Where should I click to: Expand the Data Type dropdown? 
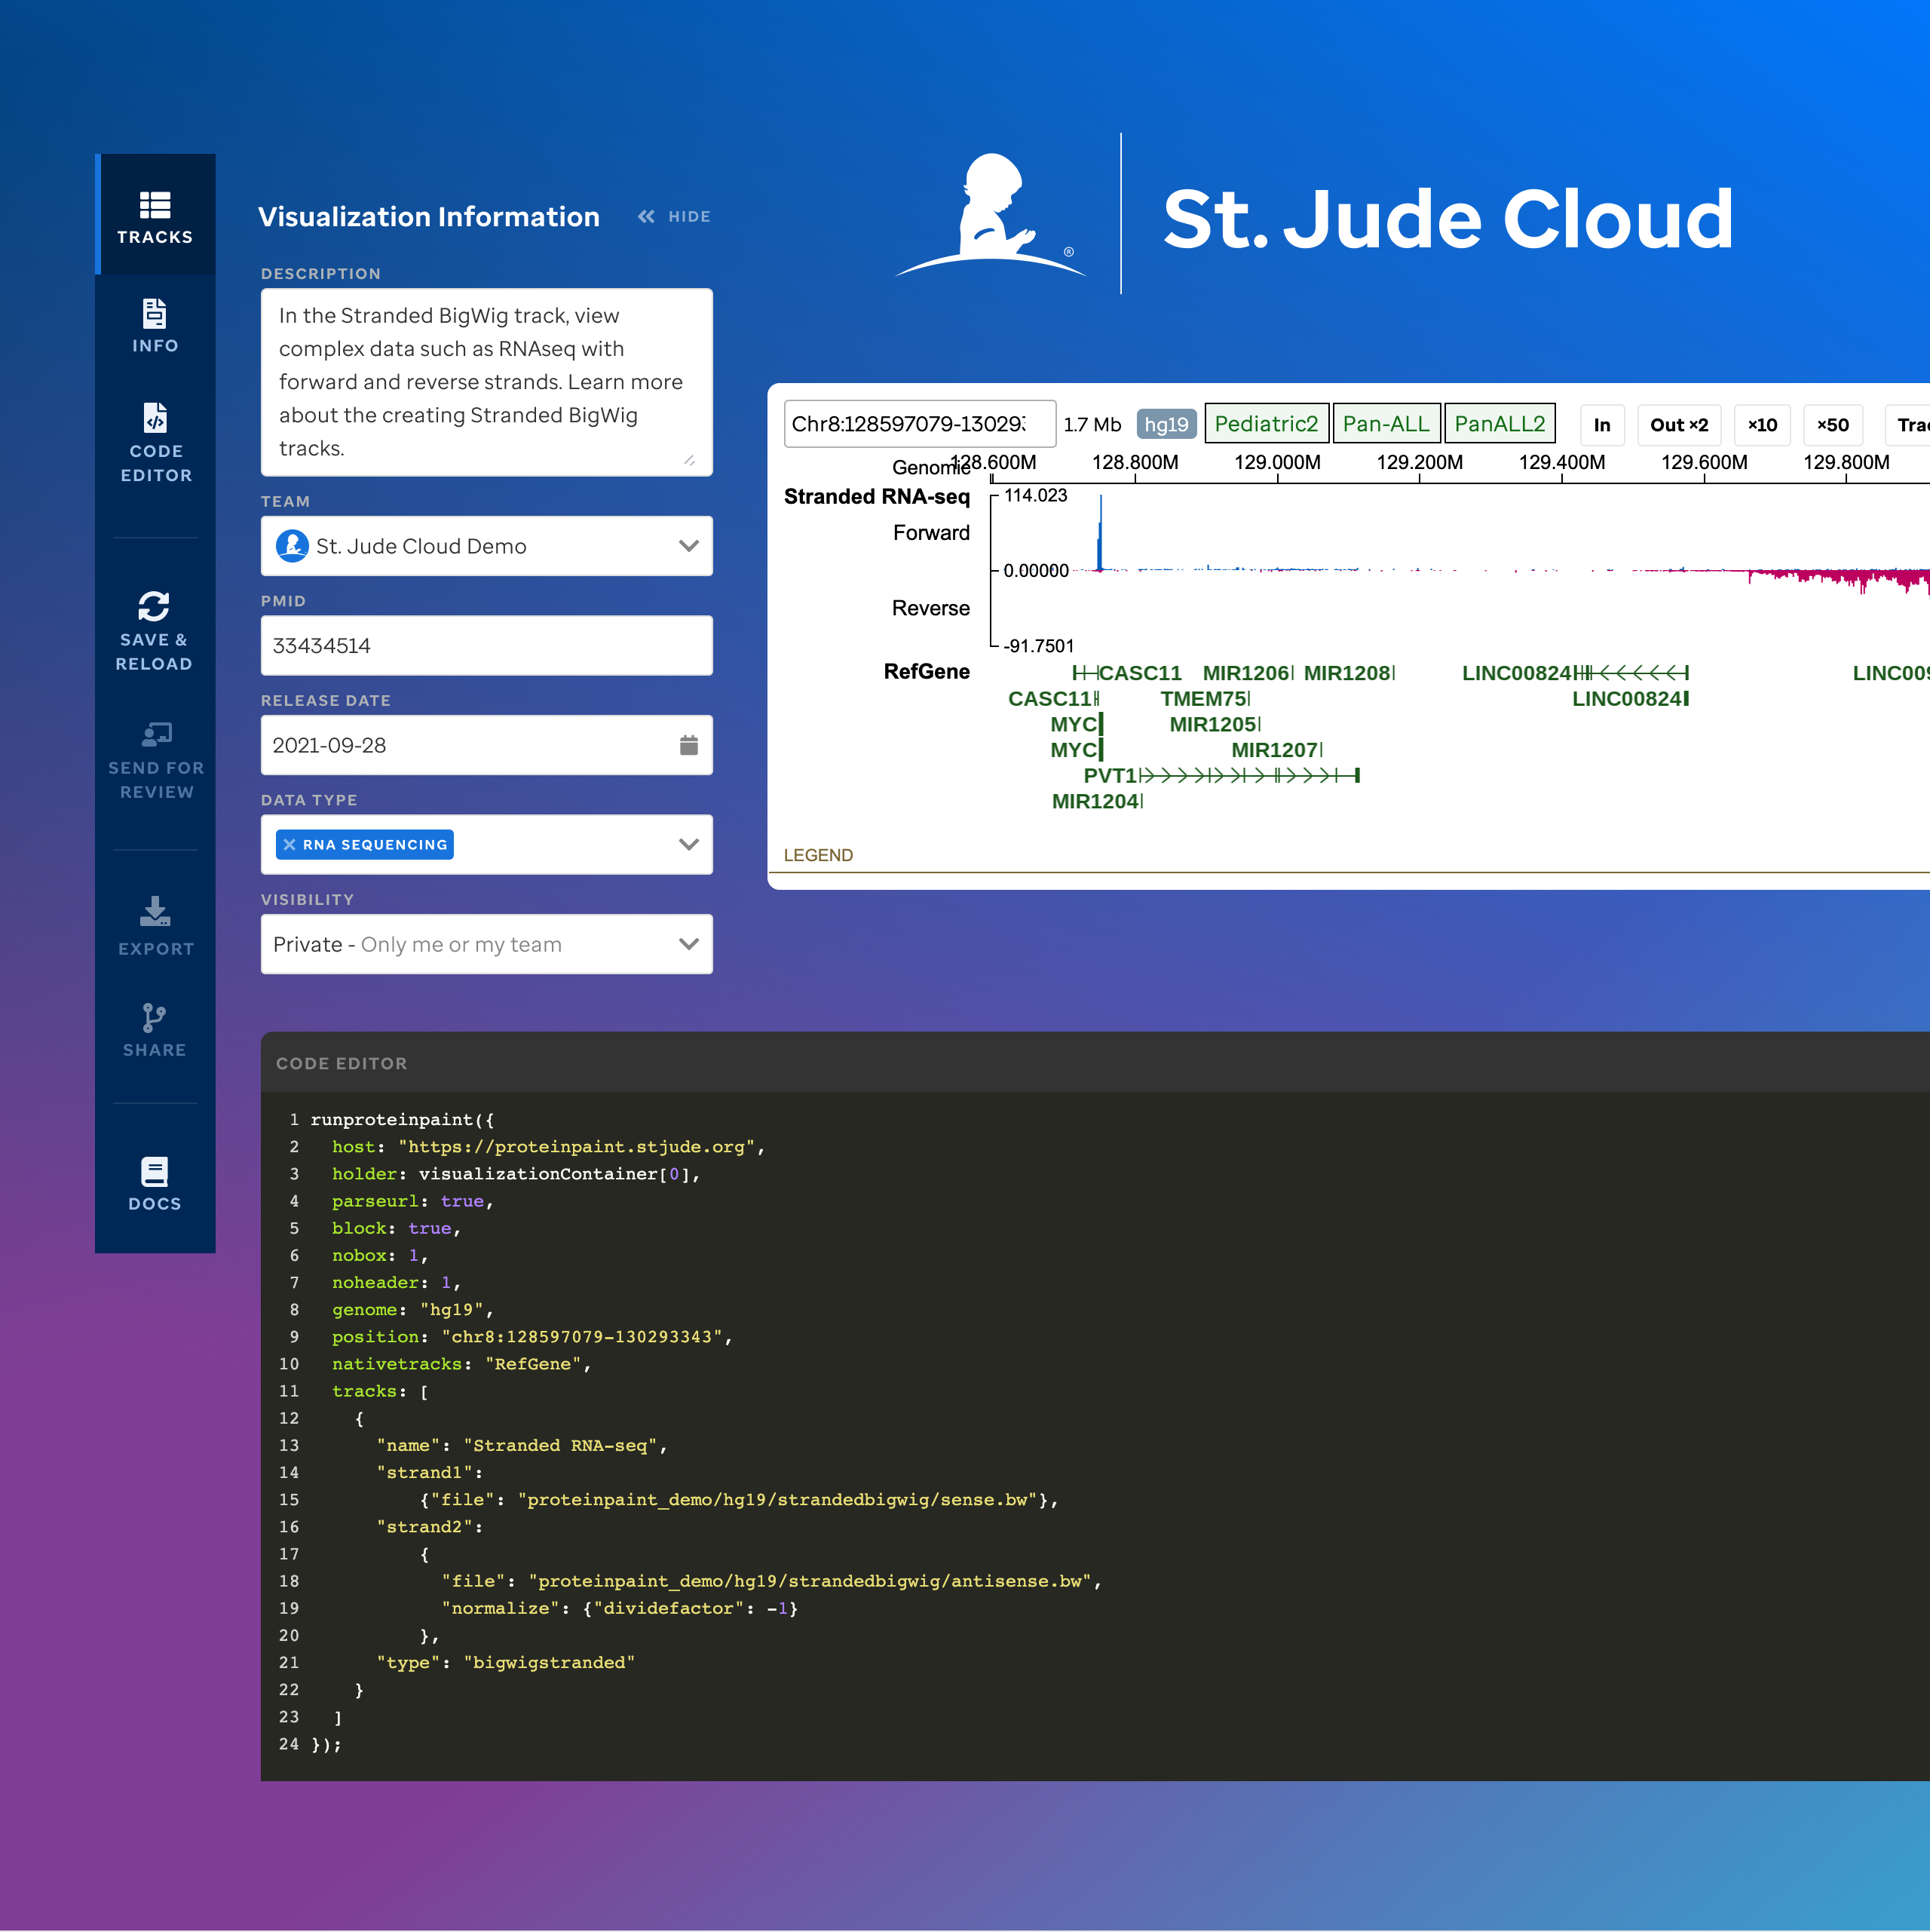click(688, 845)
